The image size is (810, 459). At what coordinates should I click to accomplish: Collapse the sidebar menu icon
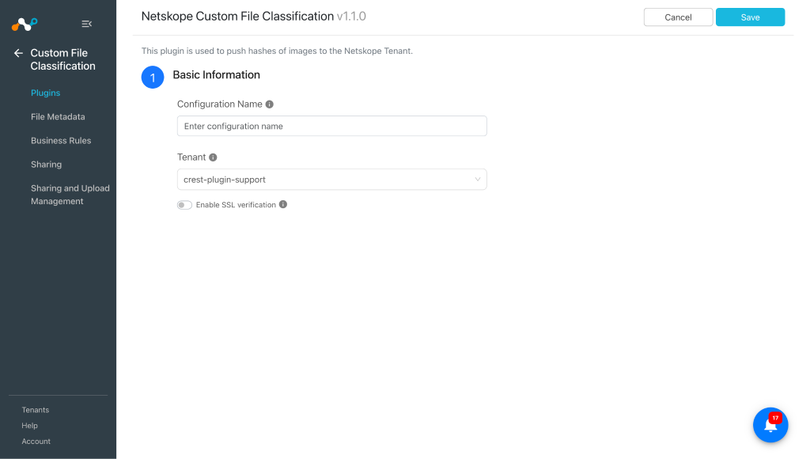coord(87,24)
